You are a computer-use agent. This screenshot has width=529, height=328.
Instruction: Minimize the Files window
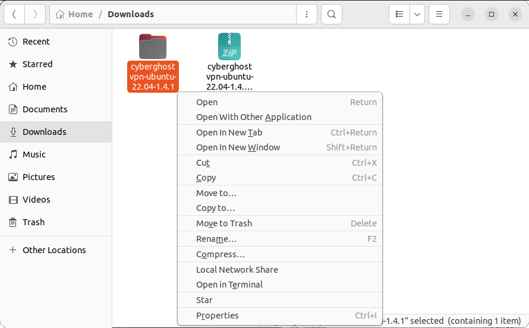[x=468, y=14]
